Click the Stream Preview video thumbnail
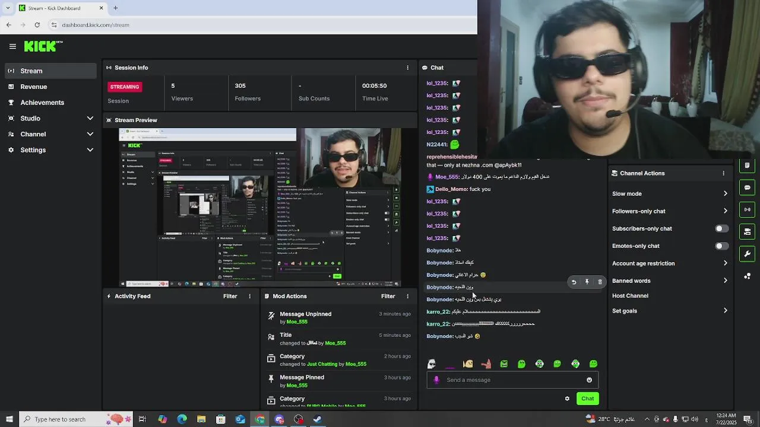 260,208
